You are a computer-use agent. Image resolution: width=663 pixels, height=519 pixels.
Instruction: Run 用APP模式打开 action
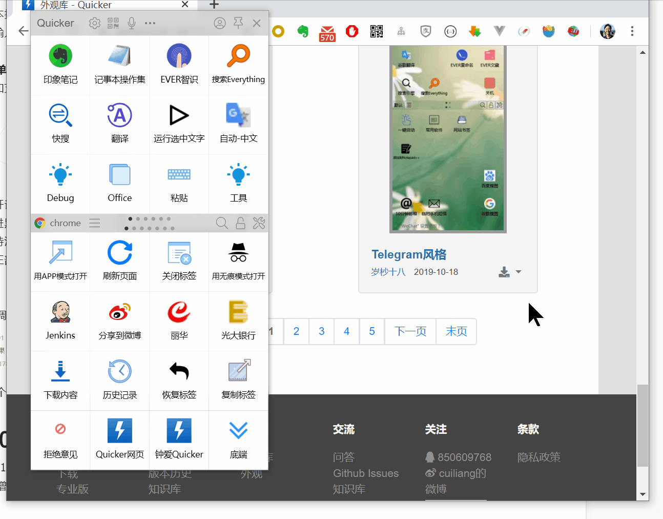click(60, 262)
